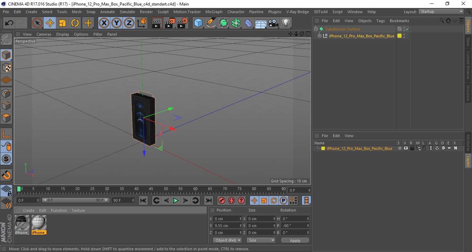Open the Structure side tab

coord(468,92)
